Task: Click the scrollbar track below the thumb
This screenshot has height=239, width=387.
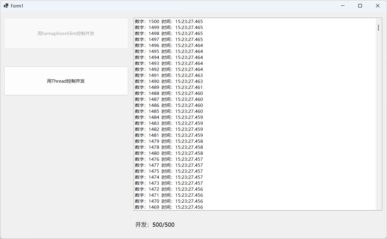Action: (x=379, y=120)
